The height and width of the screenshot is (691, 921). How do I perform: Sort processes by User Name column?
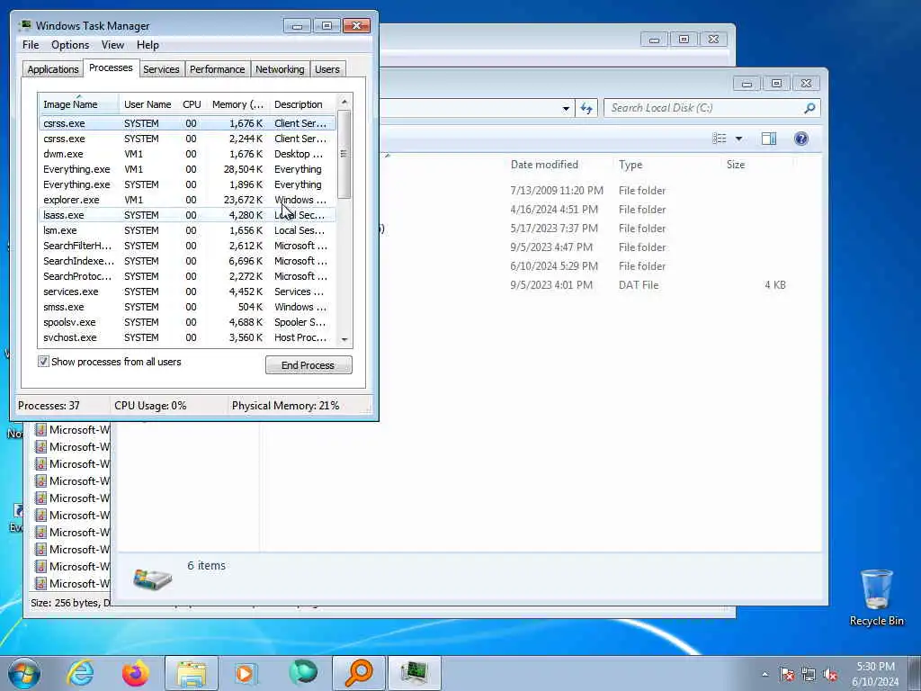[x=148, y=104]
